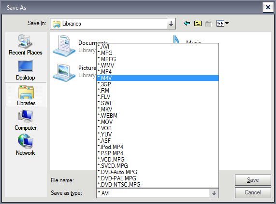Choose highlighted *.M4V format
The height and width of the screenshot is (204, 276).
tap(158, 78)
